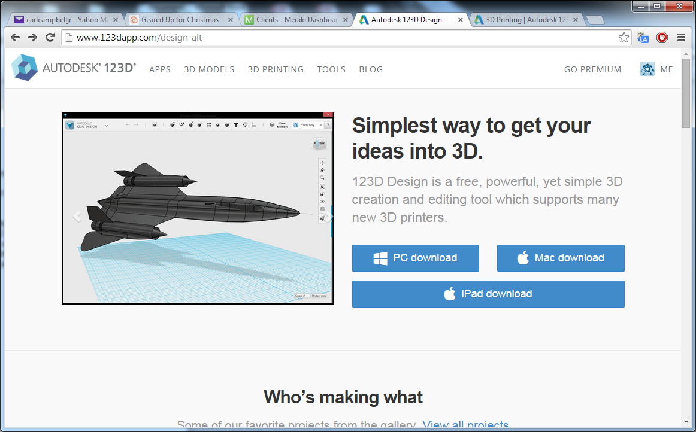The height and width of the screenshot is (432, 696).
Task: Close the 3D Printing Autodesk tab
Action: coord(575,20)
